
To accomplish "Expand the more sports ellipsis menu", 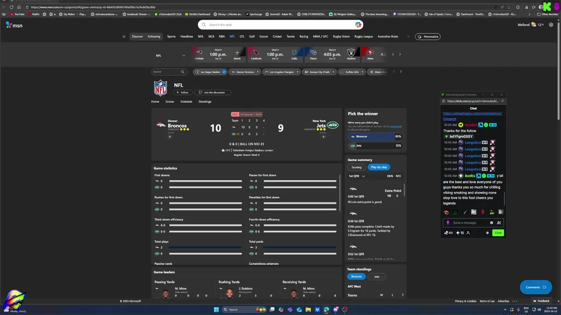I will [408, 36].
